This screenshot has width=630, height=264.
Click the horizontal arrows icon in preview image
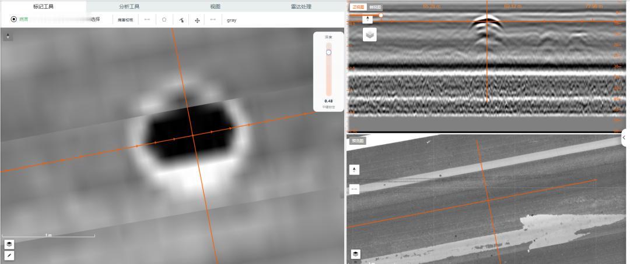pos(354,188)
